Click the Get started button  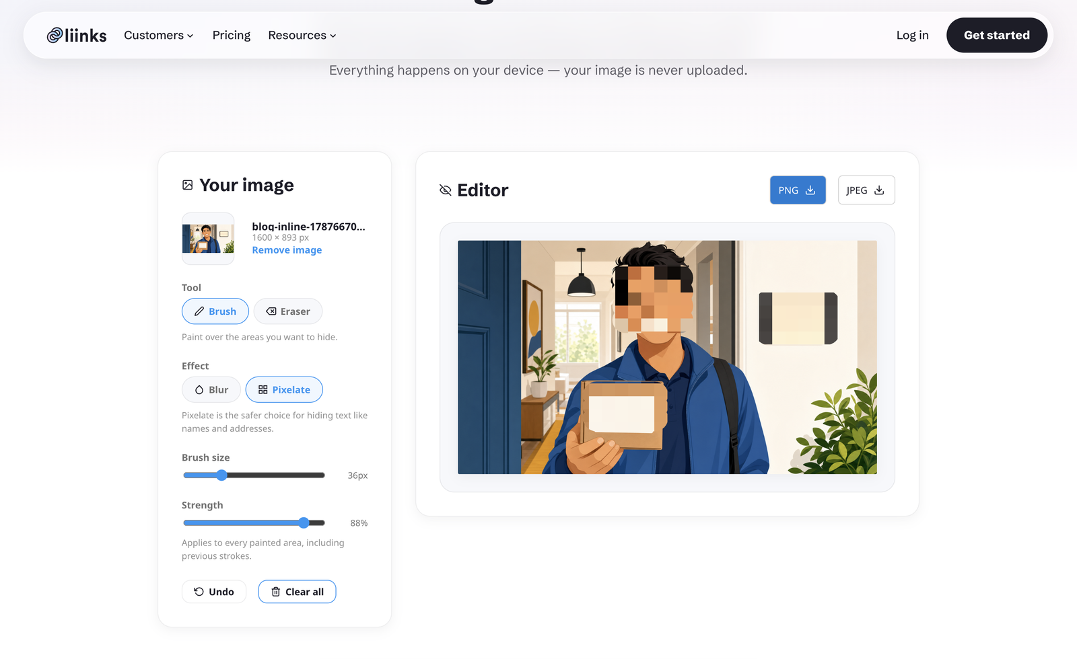997,35
